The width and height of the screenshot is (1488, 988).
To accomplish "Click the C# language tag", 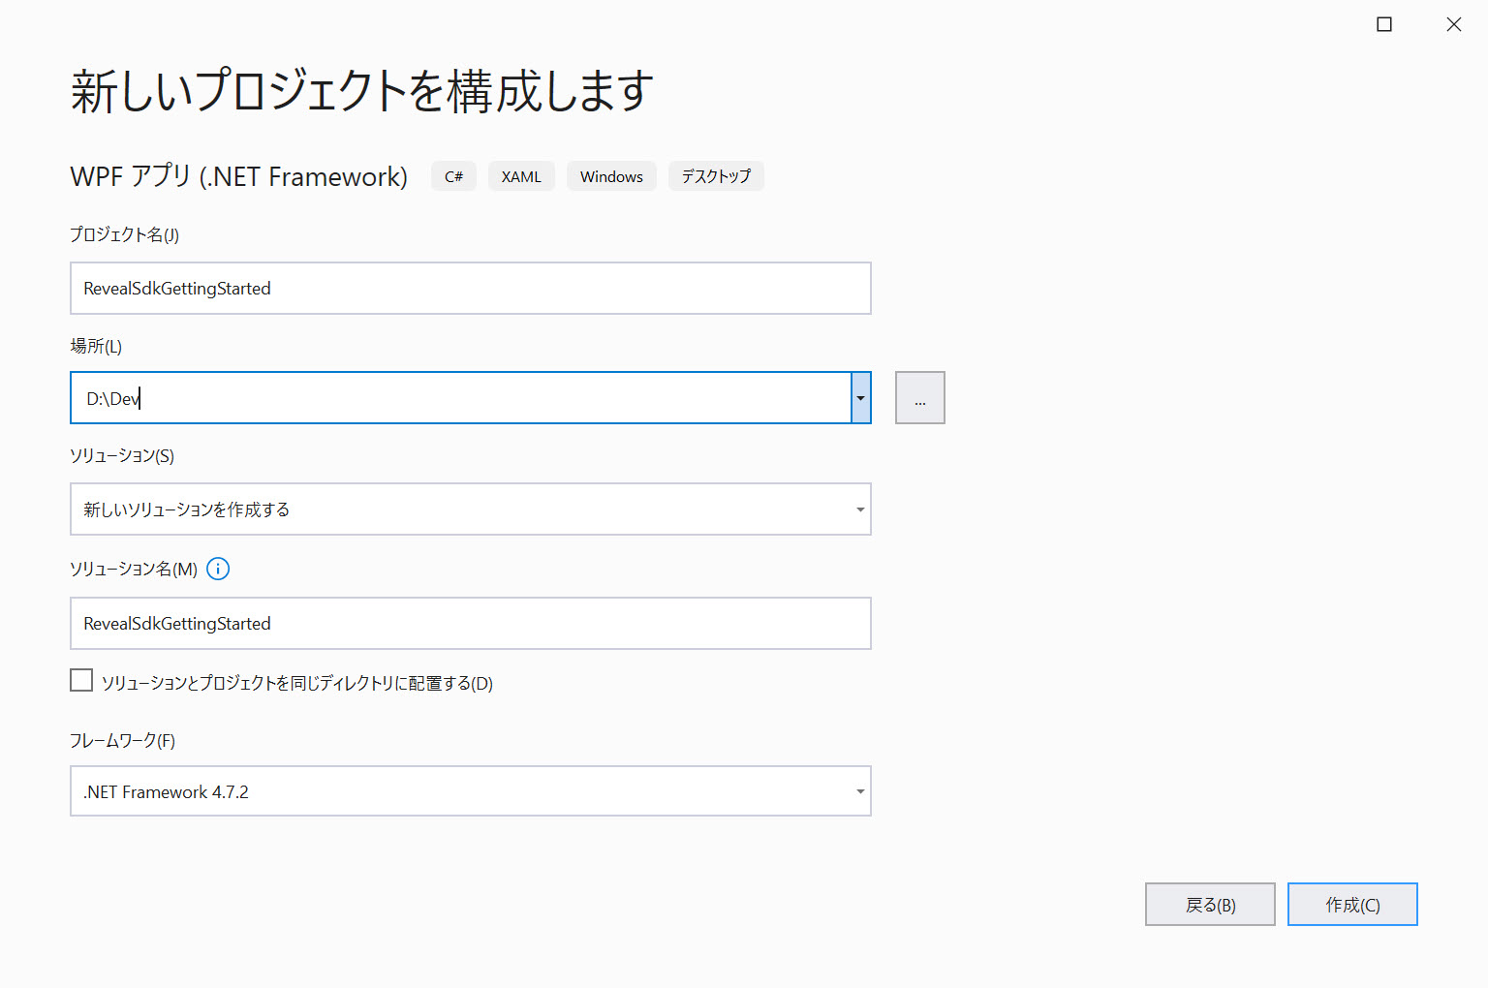I will pos(453,176).
